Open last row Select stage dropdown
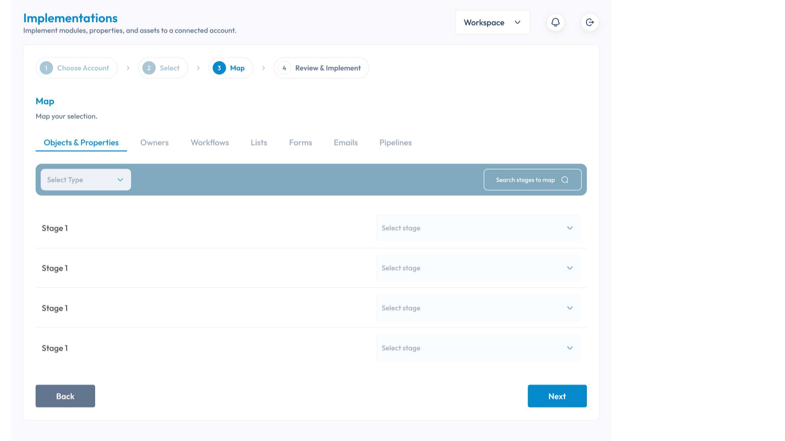This screenshot has width=785, height=441. click(478, 348)
